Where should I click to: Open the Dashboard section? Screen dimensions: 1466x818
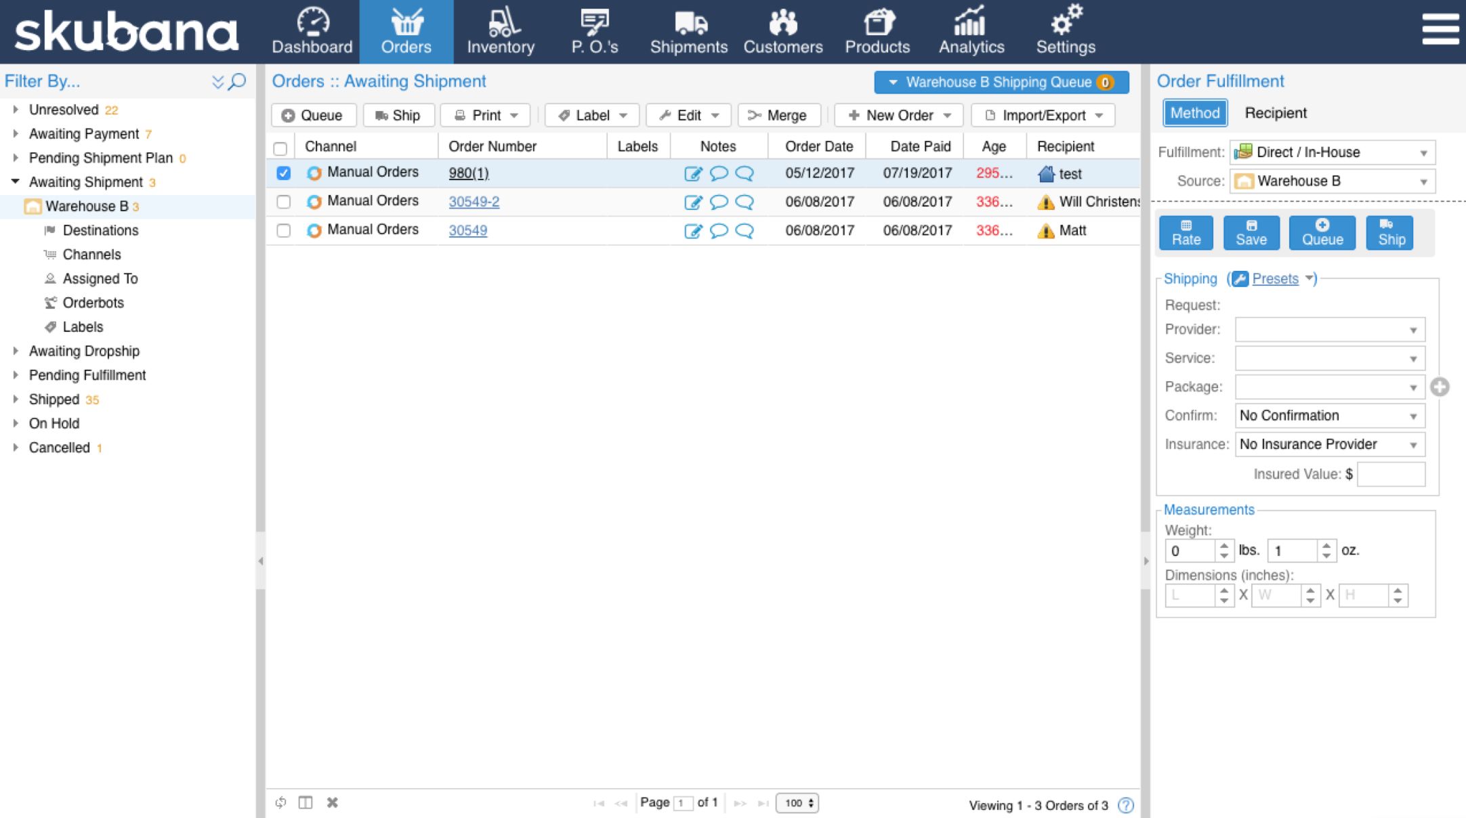[312, 32]
